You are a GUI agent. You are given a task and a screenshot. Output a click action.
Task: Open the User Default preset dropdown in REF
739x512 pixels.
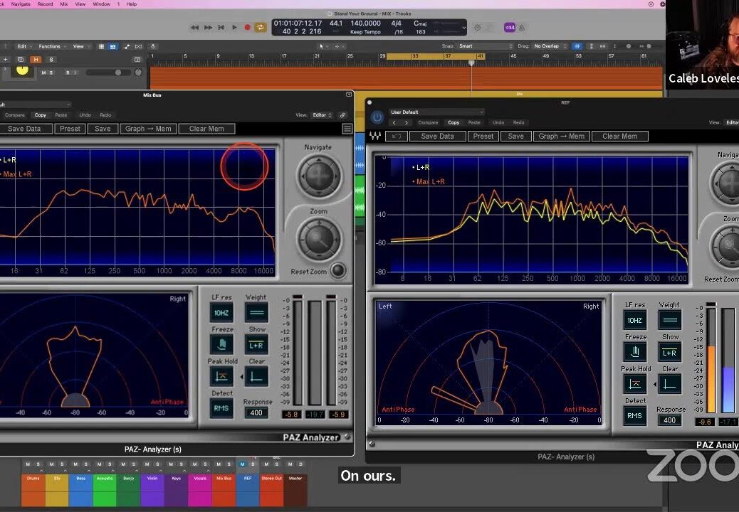coord(436,112)
